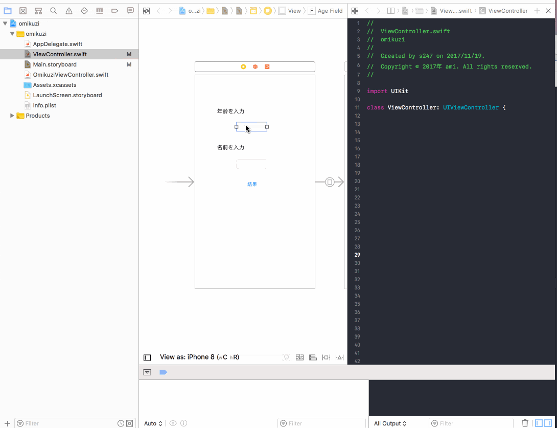Image resolution: width=557 pixels, height=428 pixels.
Task: Toggle the breakpoints activation tag
Action: [x=163, y=372]
